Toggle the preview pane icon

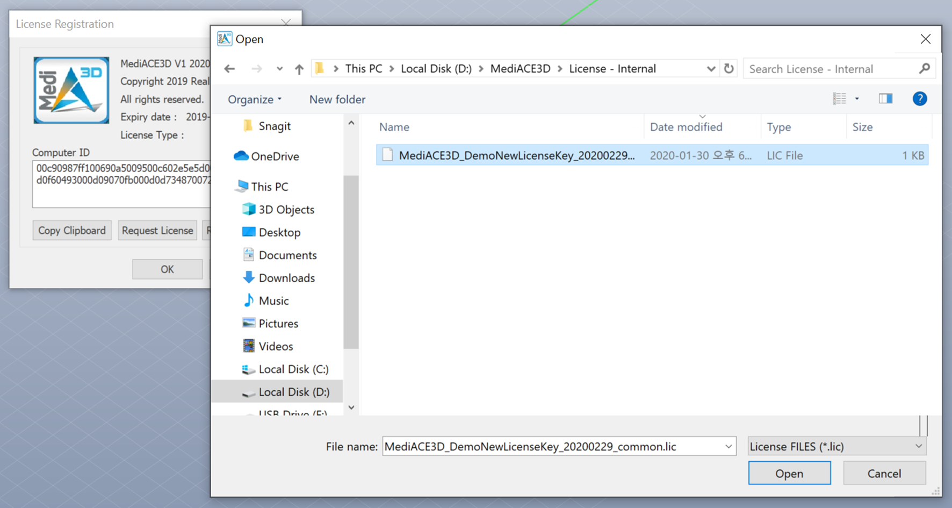coord(885,99)
